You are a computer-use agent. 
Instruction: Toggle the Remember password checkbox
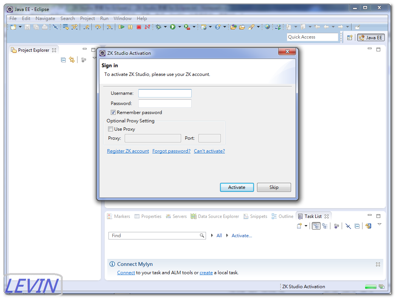(x=113, y=113)
